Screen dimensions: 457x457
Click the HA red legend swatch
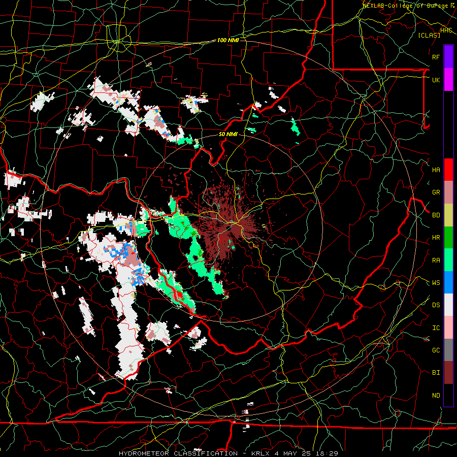pyautogui.click(x=448, y=170)
